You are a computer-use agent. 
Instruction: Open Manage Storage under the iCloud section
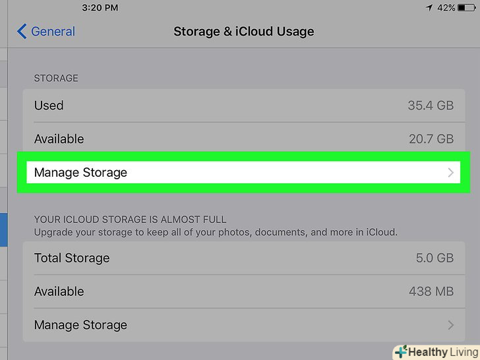pyautogui.click(x=237, y=325)
